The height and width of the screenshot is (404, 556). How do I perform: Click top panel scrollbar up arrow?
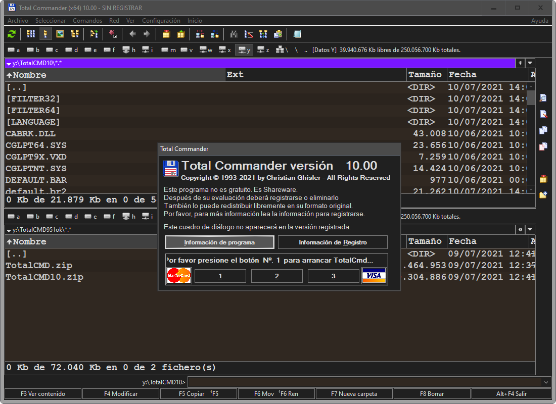click(531, 86)
